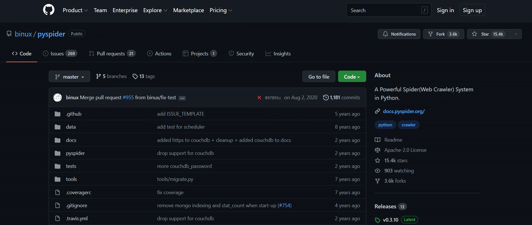Click the docs folder icon
Viewport: 532px width, 225px height.
pyautogui.click(x=58, y=140)
